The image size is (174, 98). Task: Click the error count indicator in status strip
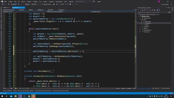click(x=12, y=88)
